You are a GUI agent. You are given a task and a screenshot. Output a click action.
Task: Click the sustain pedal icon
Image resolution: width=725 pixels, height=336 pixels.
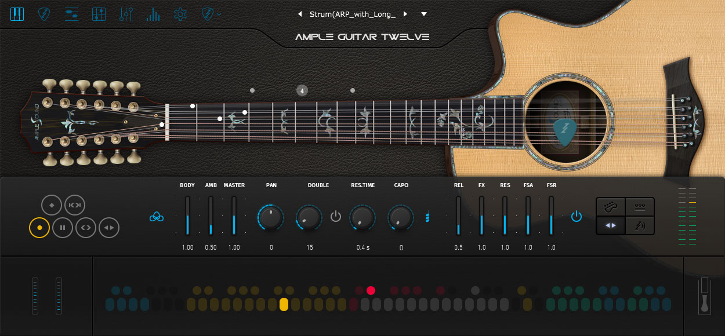705,295
